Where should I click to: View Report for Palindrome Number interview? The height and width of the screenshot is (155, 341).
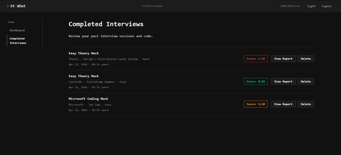[x=283, y=81]
